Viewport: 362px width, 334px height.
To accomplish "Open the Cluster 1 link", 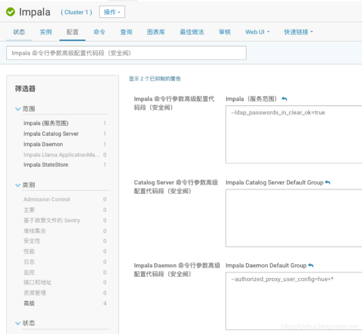I will 76,12.
